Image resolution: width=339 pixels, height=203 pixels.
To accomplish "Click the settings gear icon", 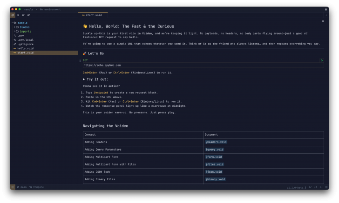I will [x=325, y=9].
